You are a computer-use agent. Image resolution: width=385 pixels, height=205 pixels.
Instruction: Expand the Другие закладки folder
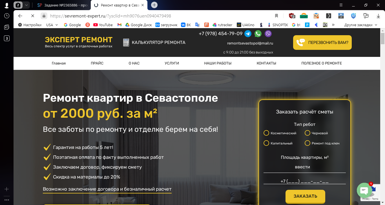(x=360, y=25)
